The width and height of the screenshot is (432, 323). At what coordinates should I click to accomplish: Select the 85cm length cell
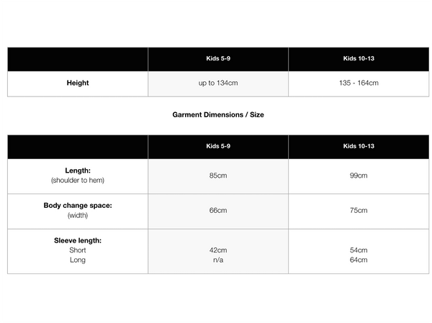pyautogui.click(x=218, y=176)
